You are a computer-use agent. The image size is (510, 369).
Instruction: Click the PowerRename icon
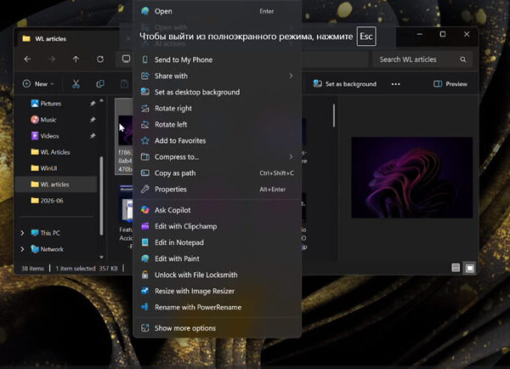click(x=145, y=308)
